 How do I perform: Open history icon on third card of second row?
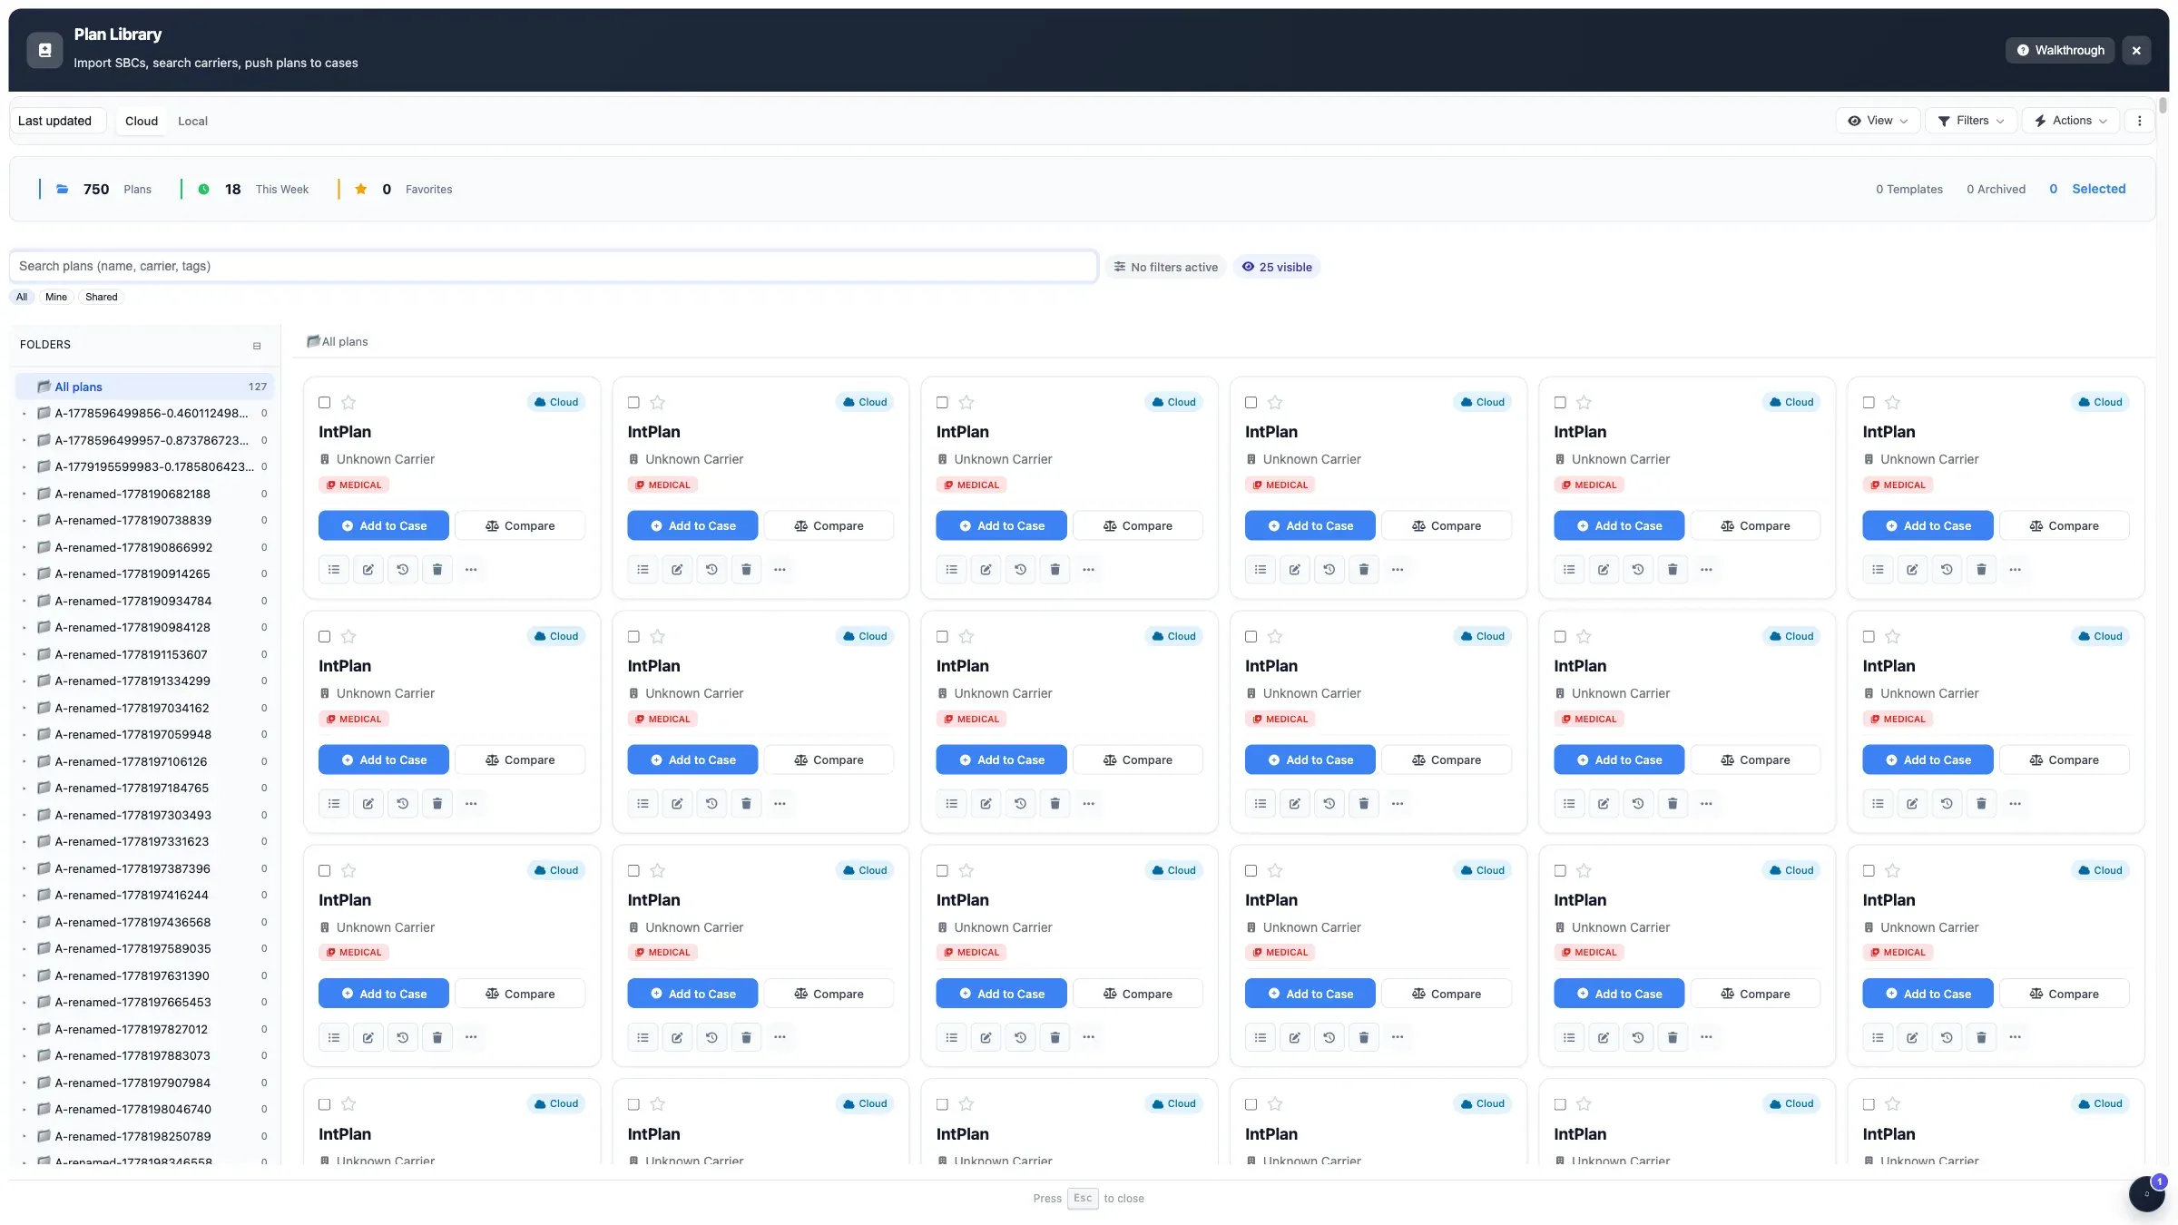coord(1020,803)
